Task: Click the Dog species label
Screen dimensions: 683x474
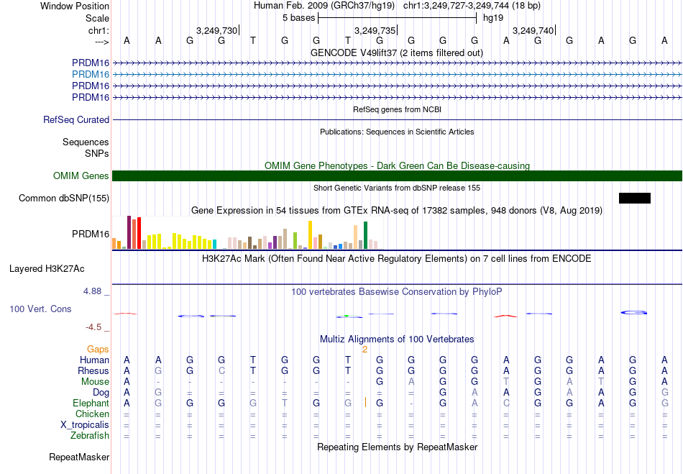Action: (101, 393)
